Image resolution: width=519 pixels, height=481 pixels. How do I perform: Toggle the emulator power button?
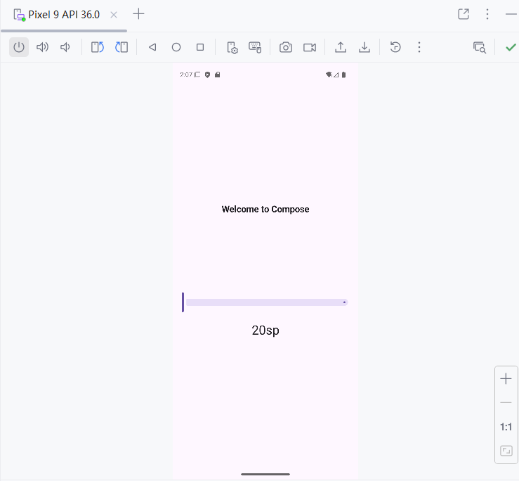click(x=19, y=47)
